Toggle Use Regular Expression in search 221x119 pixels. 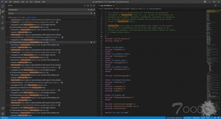(x=94, y=10)
